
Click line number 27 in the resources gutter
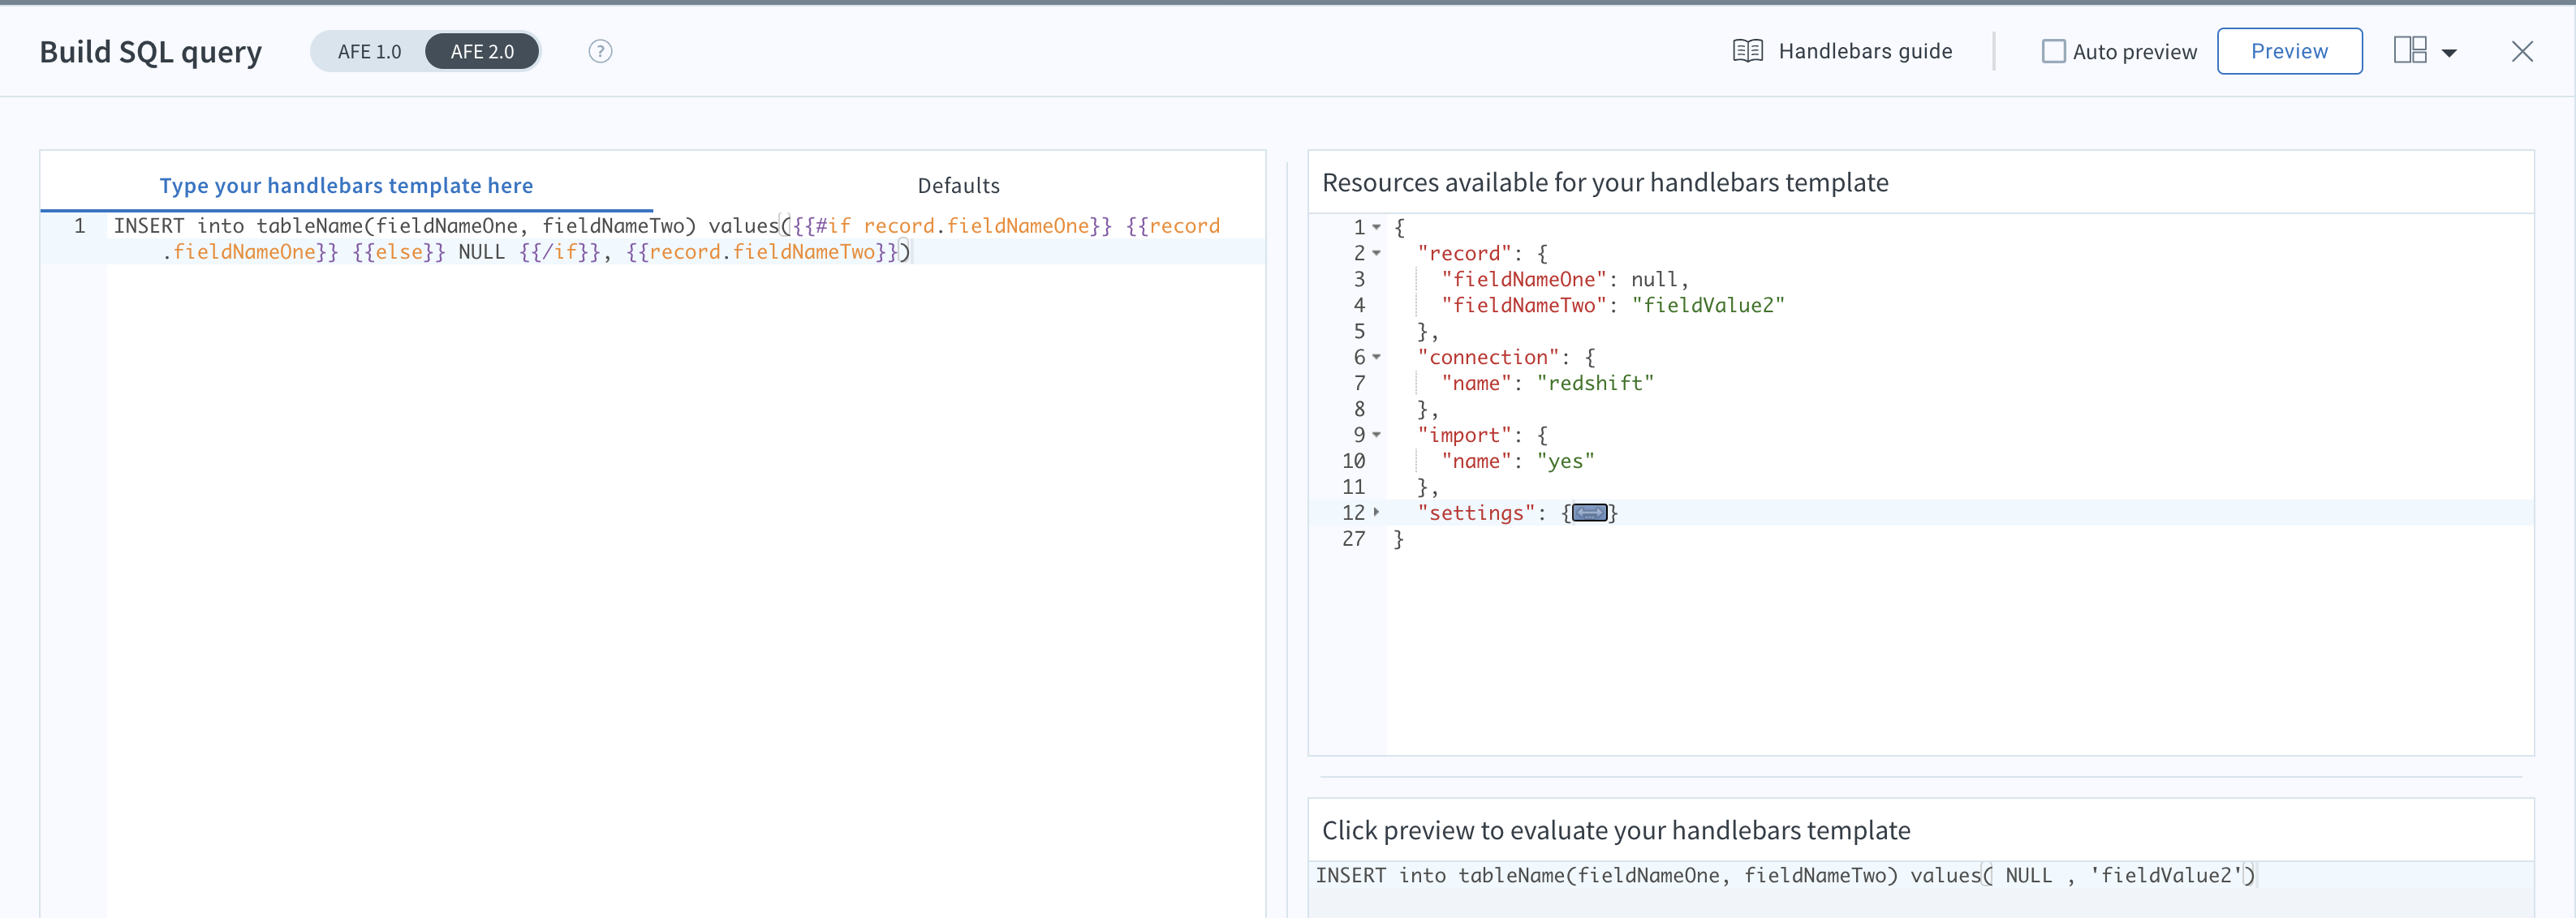pos(1353,539)
